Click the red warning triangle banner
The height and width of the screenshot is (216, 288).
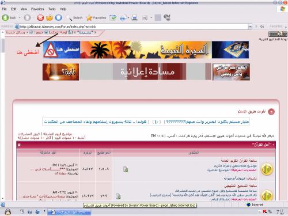[x=62, y=50]
